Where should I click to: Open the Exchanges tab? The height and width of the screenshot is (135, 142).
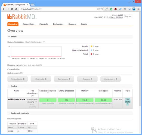tap(58, 24)
